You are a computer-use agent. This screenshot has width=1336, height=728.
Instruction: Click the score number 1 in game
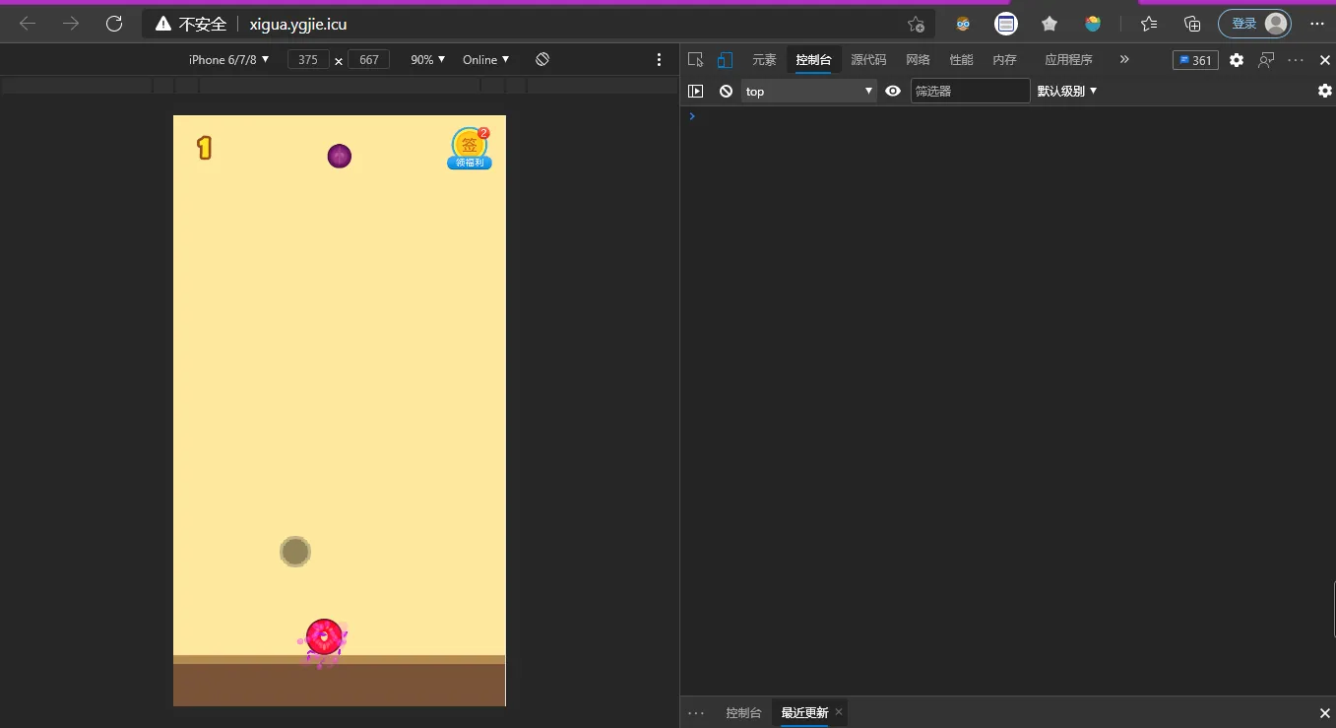click(x=204, y=148)
